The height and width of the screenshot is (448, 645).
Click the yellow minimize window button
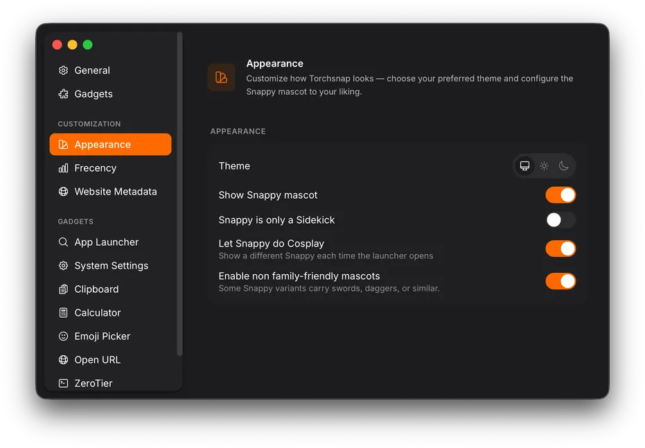[72, 44]
